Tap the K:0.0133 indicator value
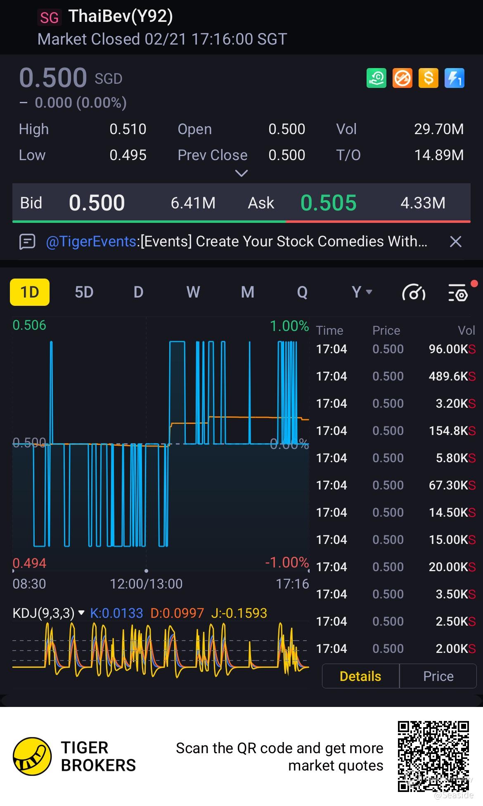 [116, 613]
